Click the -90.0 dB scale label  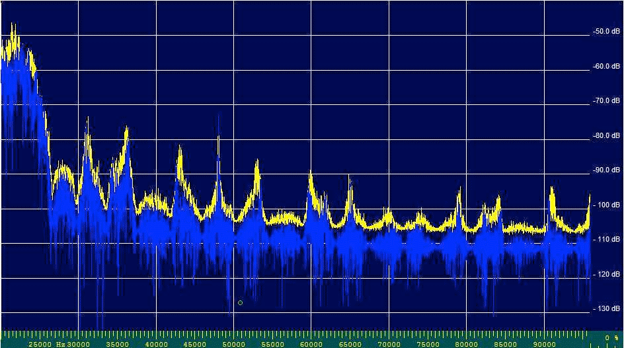pyautogui.click(x=606, y=170)
